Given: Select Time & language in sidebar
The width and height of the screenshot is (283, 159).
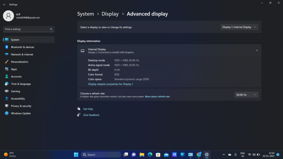Looking at the screenshot, I should (x=21, y=84).
